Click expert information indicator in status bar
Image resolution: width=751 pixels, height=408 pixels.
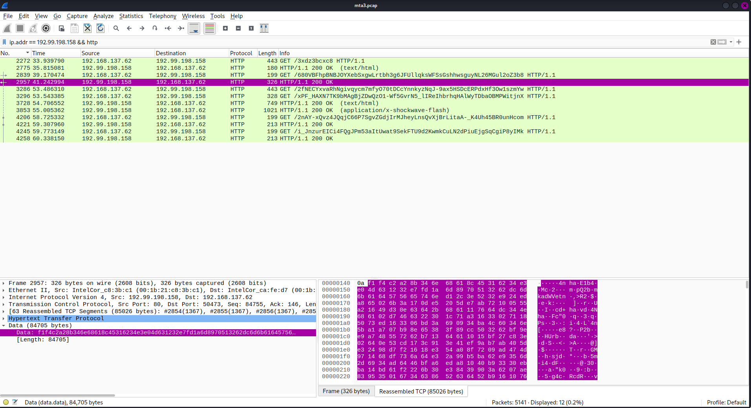click(x=5, y=402)
